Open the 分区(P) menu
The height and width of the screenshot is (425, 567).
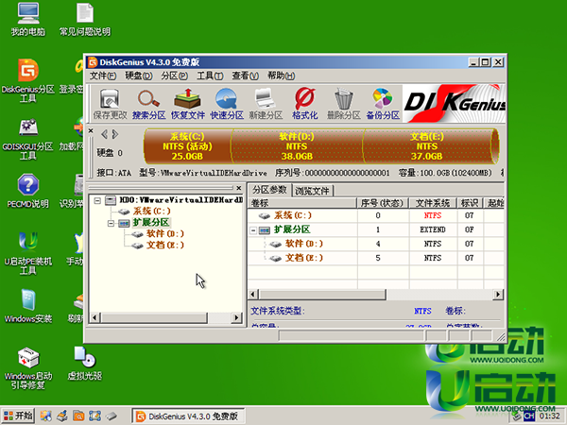(x=174, y=76)
